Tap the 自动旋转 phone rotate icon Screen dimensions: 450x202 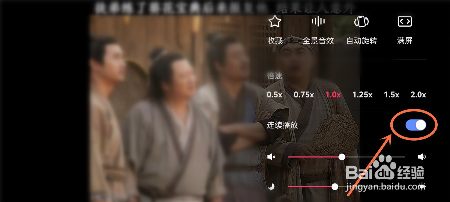click(x=361, y=21)
